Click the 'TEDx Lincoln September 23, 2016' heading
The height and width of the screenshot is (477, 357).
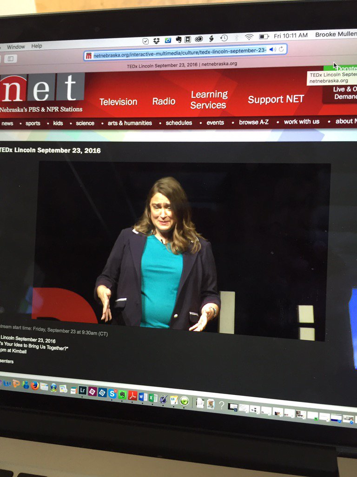(x=50, y=150)
